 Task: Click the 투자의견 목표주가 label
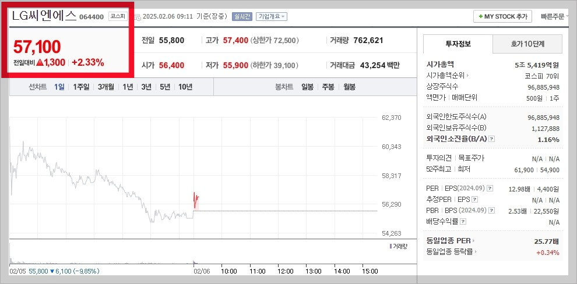455,158
